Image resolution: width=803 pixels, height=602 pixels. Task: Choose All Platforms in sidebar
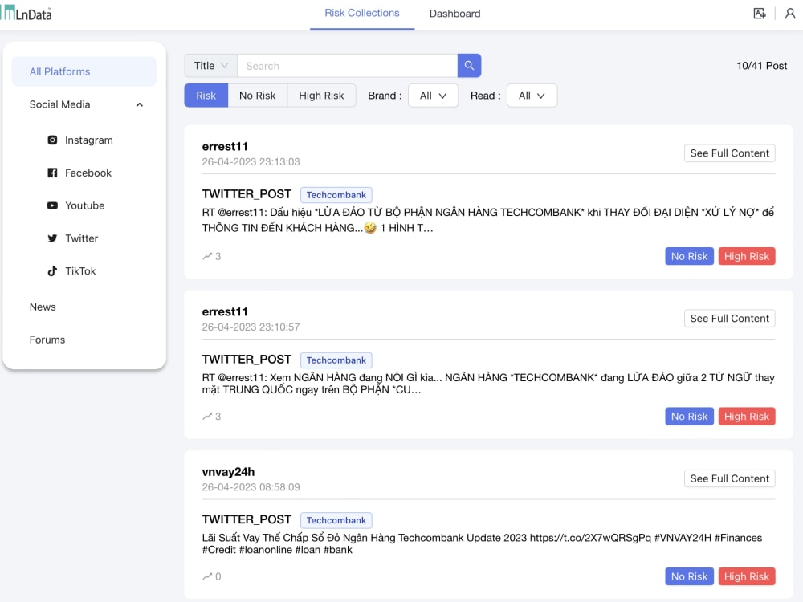(x=84, y=71)
